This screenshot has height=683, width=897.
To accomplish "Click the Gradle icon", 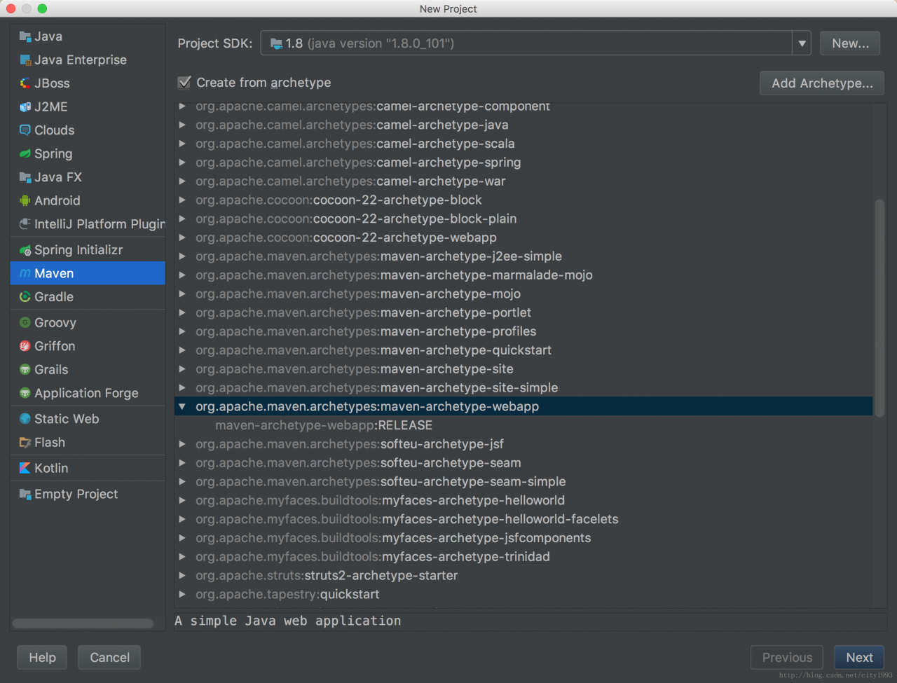I will coord(25,297).
